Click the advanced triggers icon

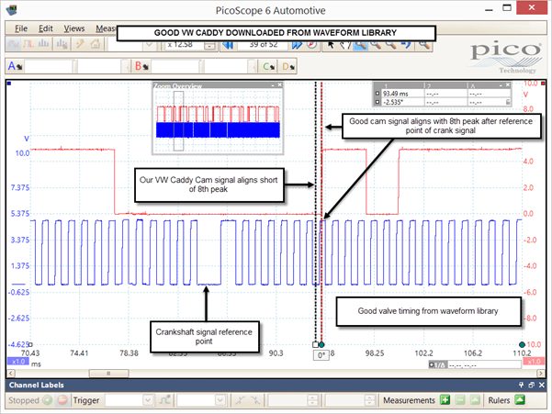point(164,400)
